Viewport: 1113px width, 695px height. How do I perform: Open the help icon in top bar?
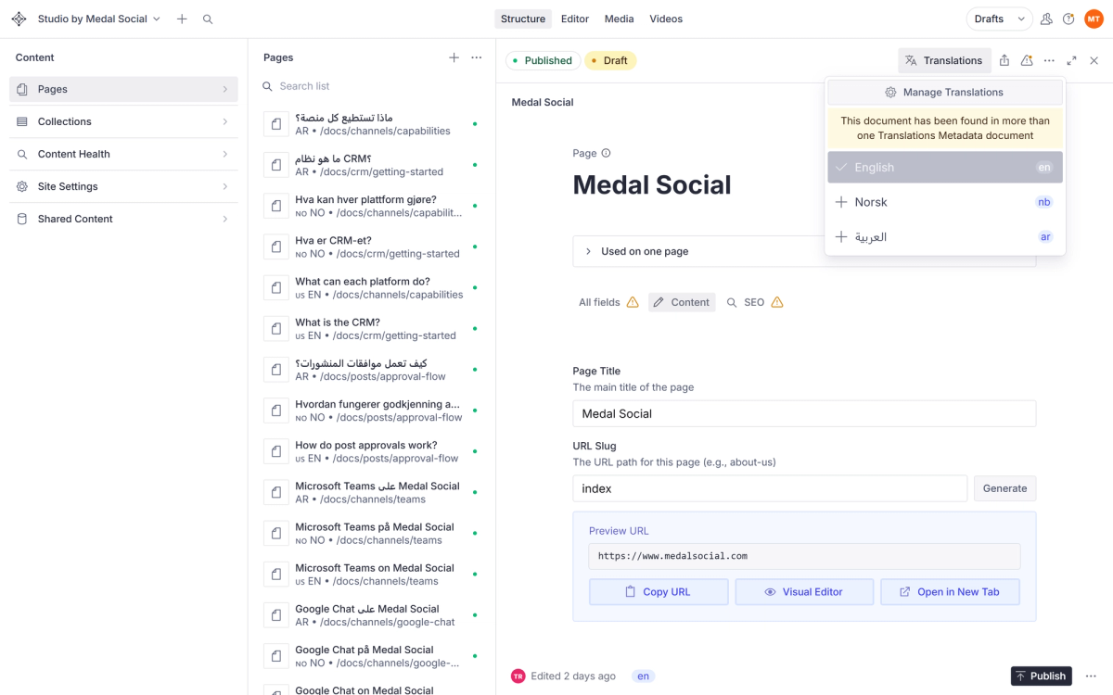(x=1068, y=19)
